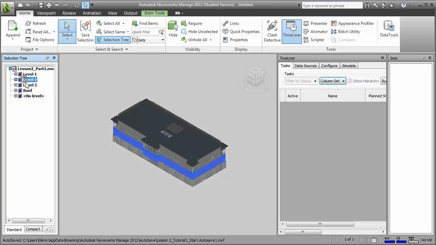Switch to the Review ribbon tab
This screenshot has width=436, height=245.
click(x=69, y=13)
